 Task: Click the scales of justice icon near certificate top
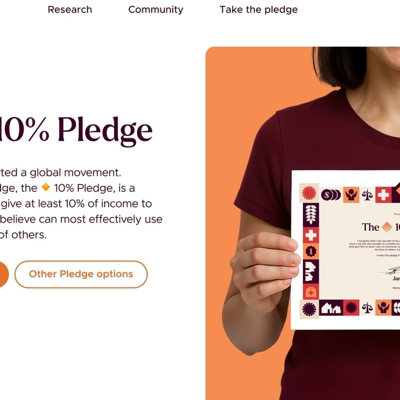[367, 195]
